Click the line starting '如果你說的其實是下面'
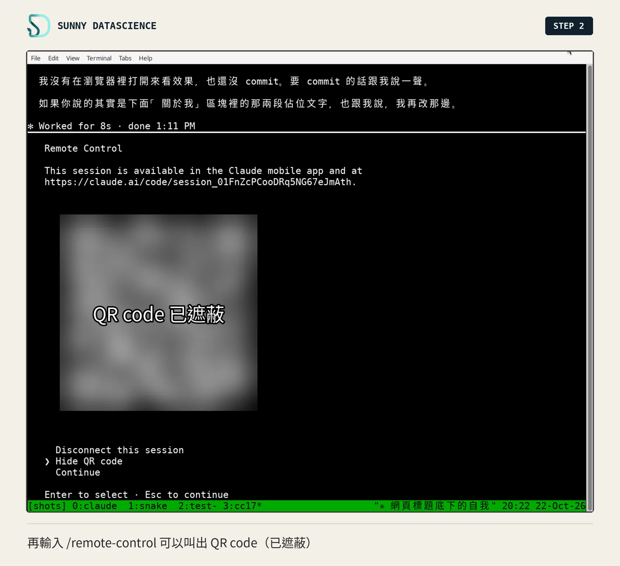The height and width of the screenshot is (566, 620). point(248,104)
